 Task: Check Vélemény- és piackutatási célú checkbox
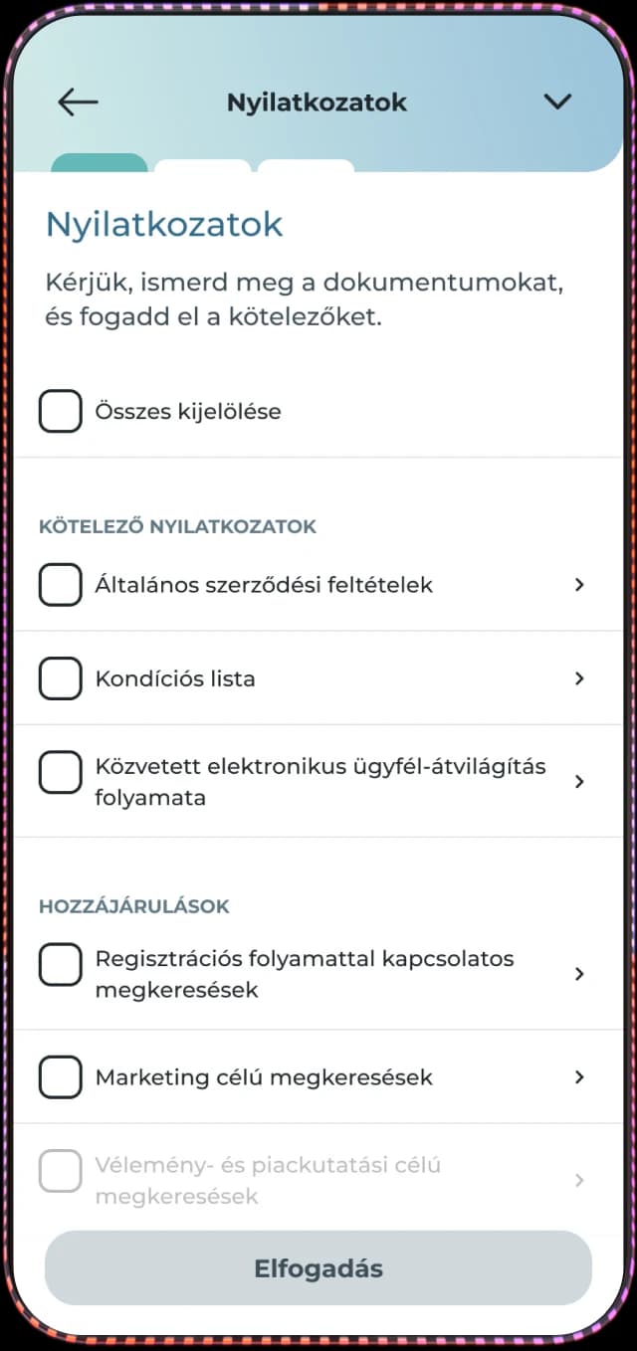60,1170
